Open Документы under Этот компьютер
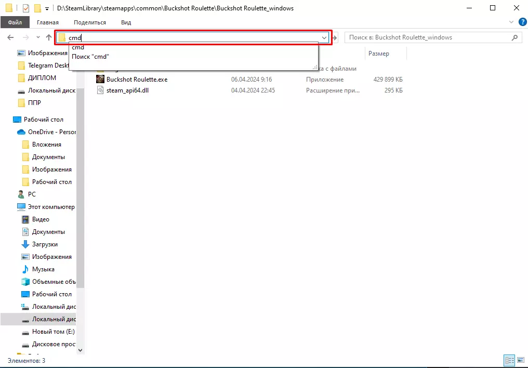 (48, 232)
